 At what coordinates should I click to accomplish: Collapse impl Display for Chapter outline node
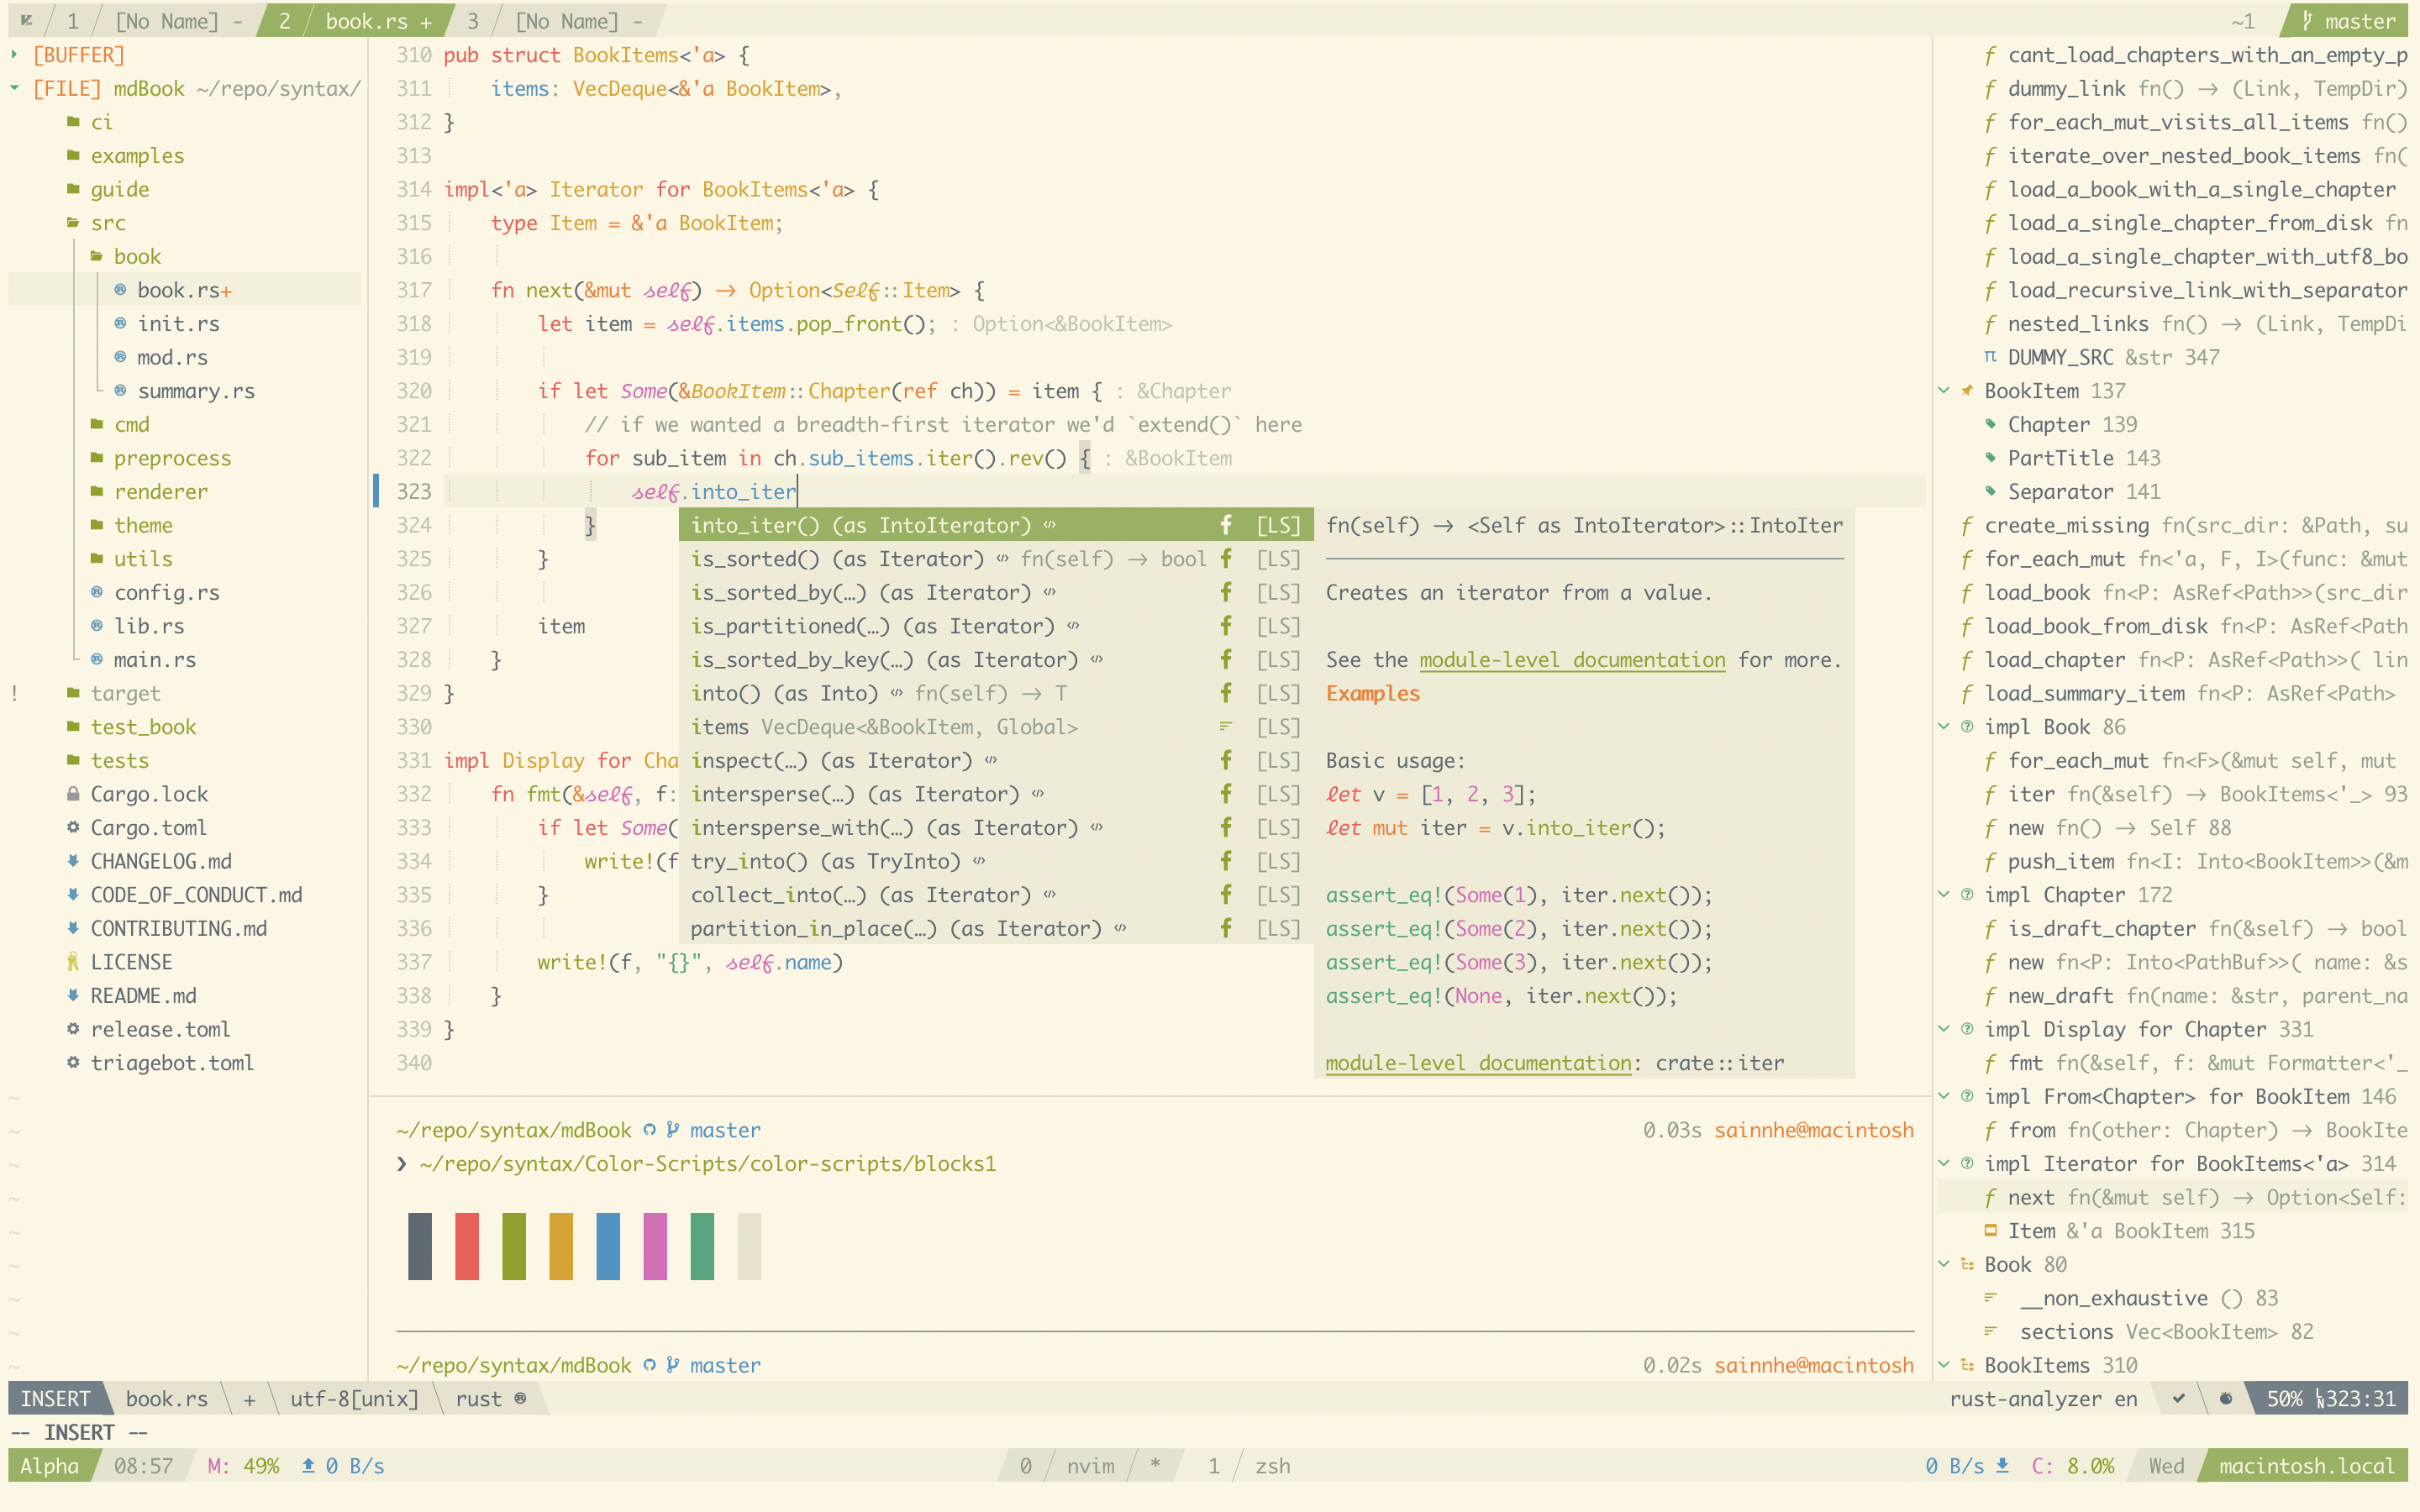point(1944,1029)
